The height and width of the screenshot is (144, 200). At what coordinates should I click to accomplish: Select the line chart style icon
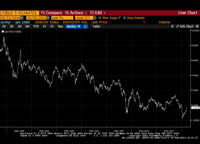85,26
